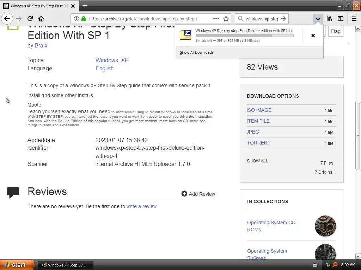The height and width of the screenshot is (270, 361).
Task: Open the English language link
Action: (x=104, y=69)
